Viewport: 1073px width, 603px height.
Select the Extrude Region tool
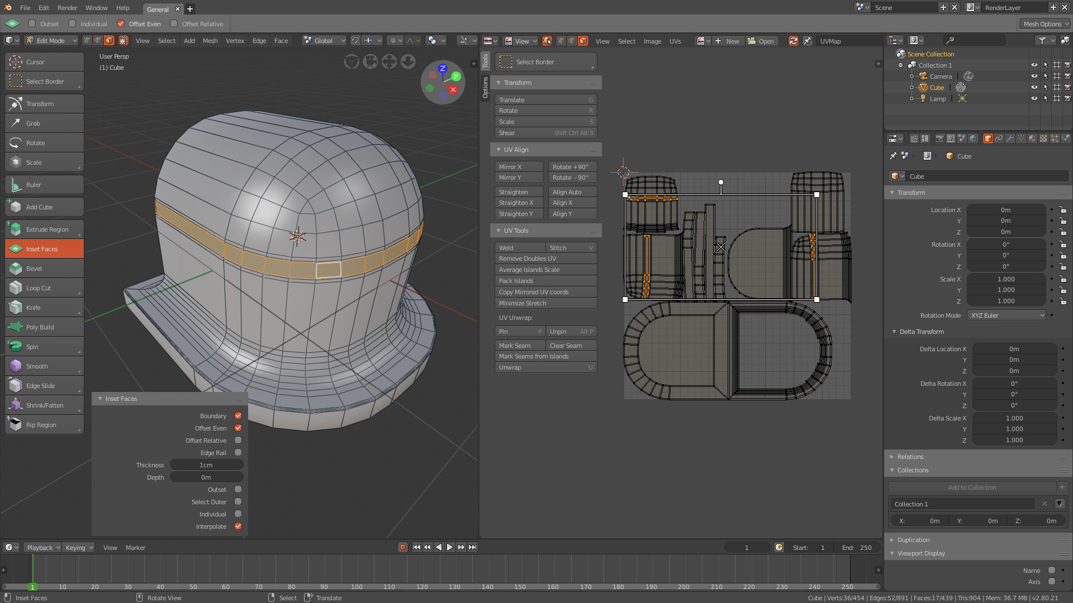(47, 229)
